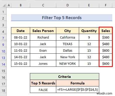This screenshot has height=96, width=115.
Task: Select the TEXAS cell
Action: coord(68,44)
